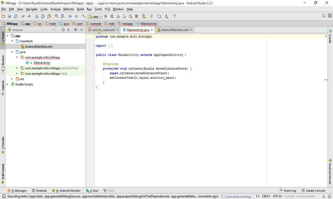Image resolution: width=333 pixels, height=199 pixels.
Task: Expand the res folder node
Action: coord(12,79)
